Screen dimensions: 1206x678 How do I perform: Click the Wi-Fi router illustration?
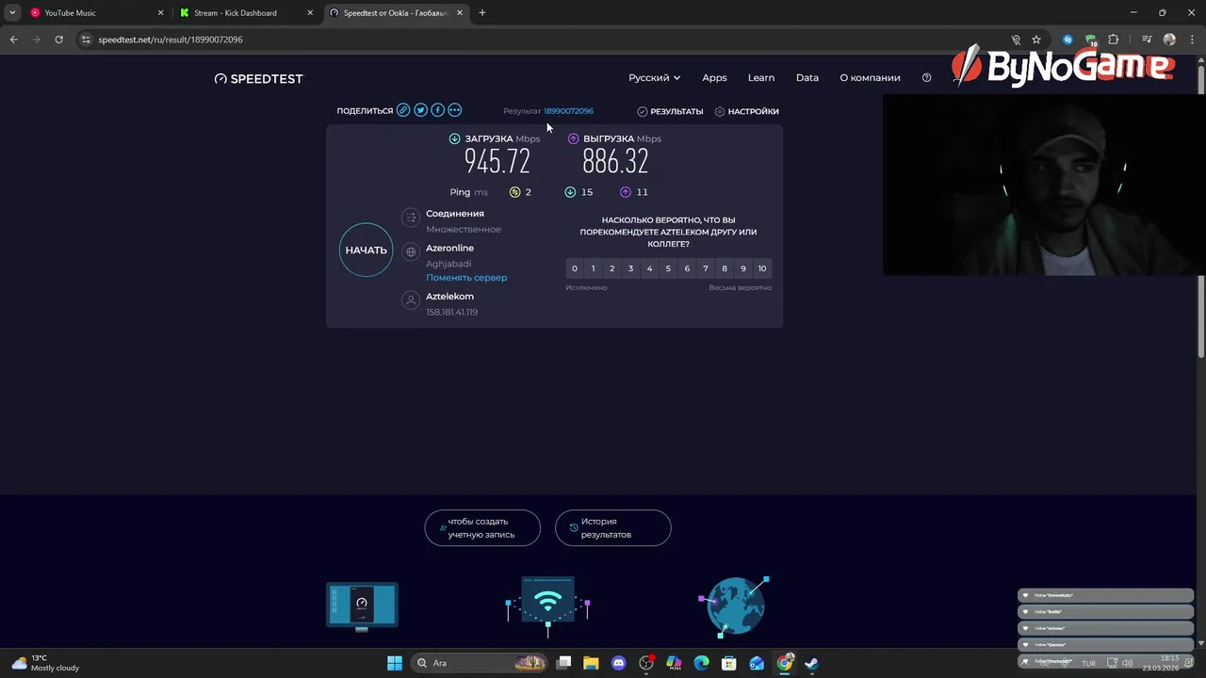tap(547, 605)
